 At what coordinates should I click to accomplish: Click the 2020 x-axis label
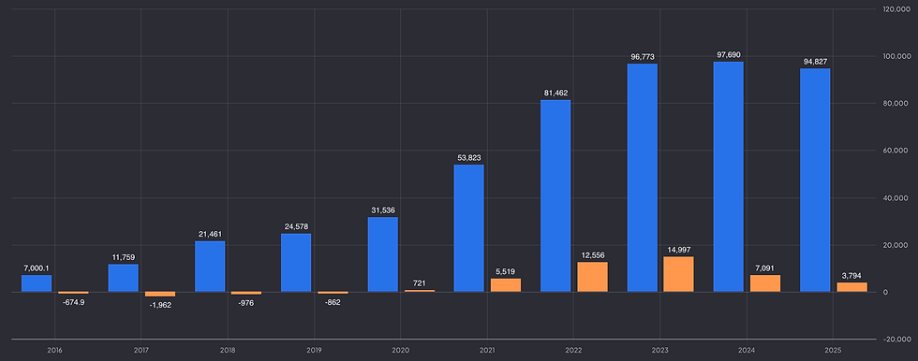(x=401, y=350)
